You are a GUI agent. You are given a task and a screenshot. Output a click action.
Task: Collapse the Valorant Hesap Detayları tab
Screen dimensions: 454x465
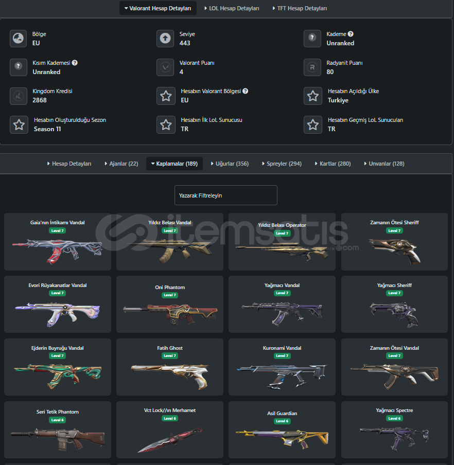[x=158, y=8]
